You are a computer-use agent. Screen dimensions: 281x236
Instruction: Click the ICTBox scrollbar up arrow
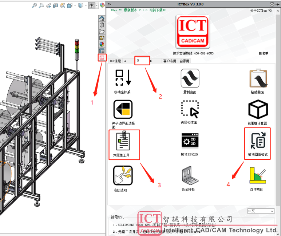tap(278, 11)
